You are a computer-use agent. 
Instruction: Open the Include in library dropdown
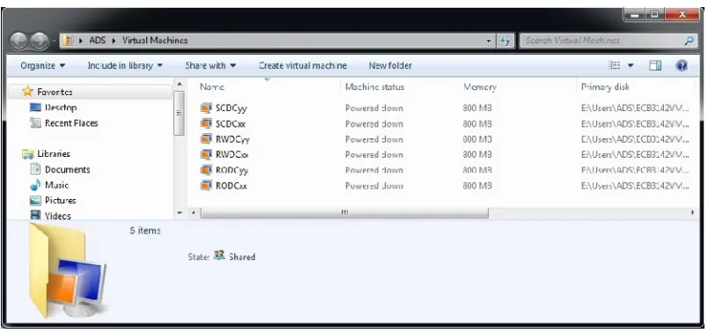pyautogui.click(x=125, y=65)
